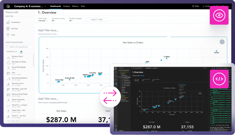Open Accounts in the VS Code activity bar
The image size is (235, 135).
tap(116, 126)
